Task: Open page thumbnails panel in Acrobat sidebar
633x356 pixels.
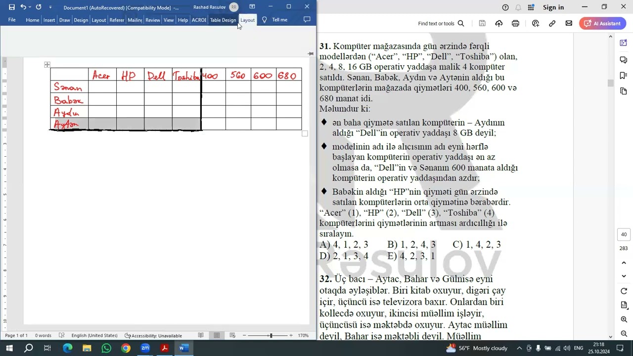Action: pos(624,91)
